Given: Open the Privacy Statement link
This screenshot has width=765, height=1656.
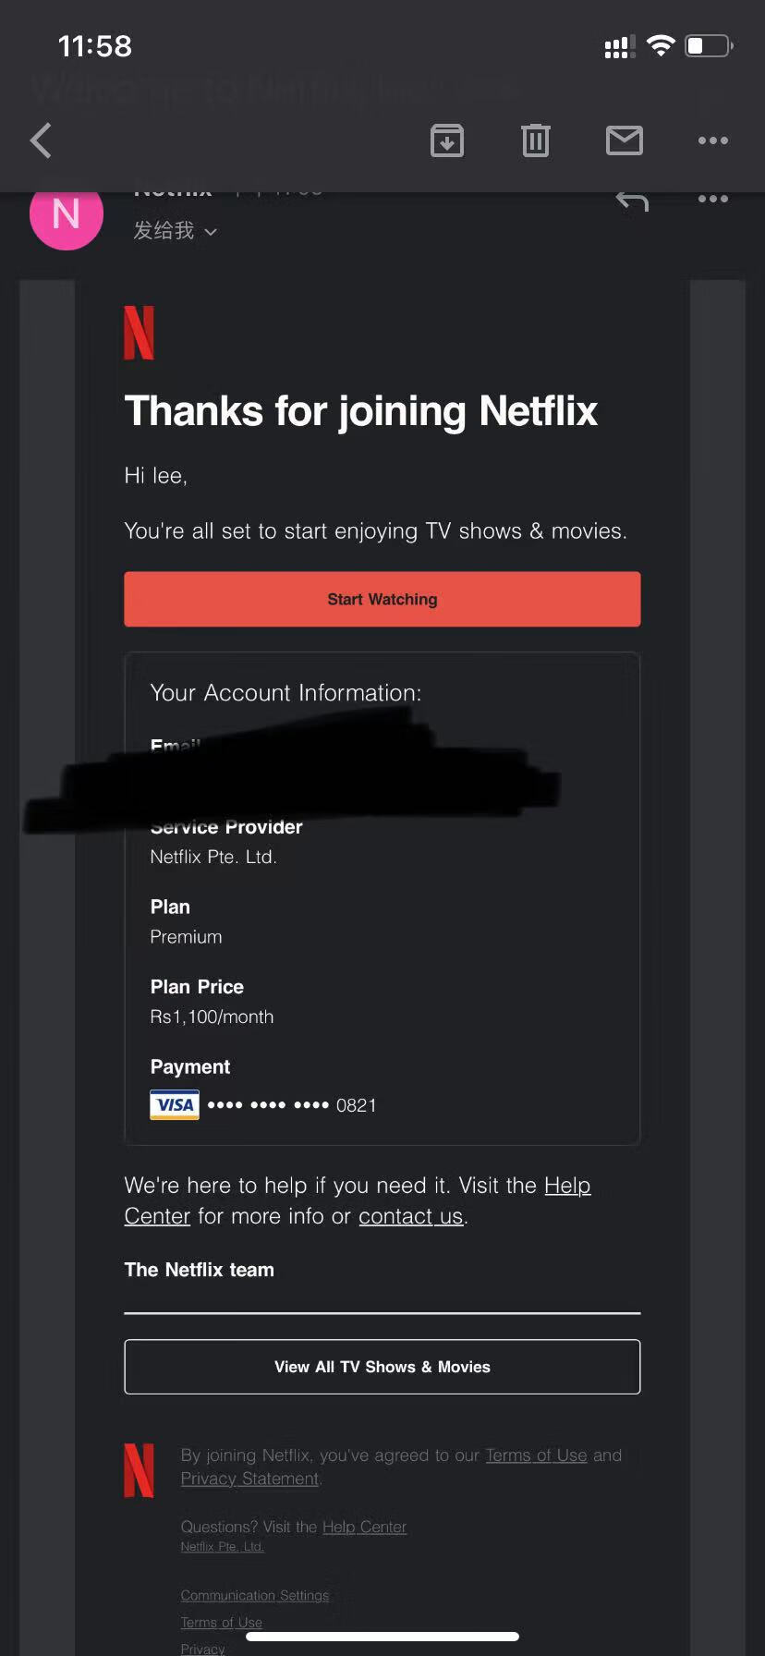Looking at the screenshot, I should 249,1479.
